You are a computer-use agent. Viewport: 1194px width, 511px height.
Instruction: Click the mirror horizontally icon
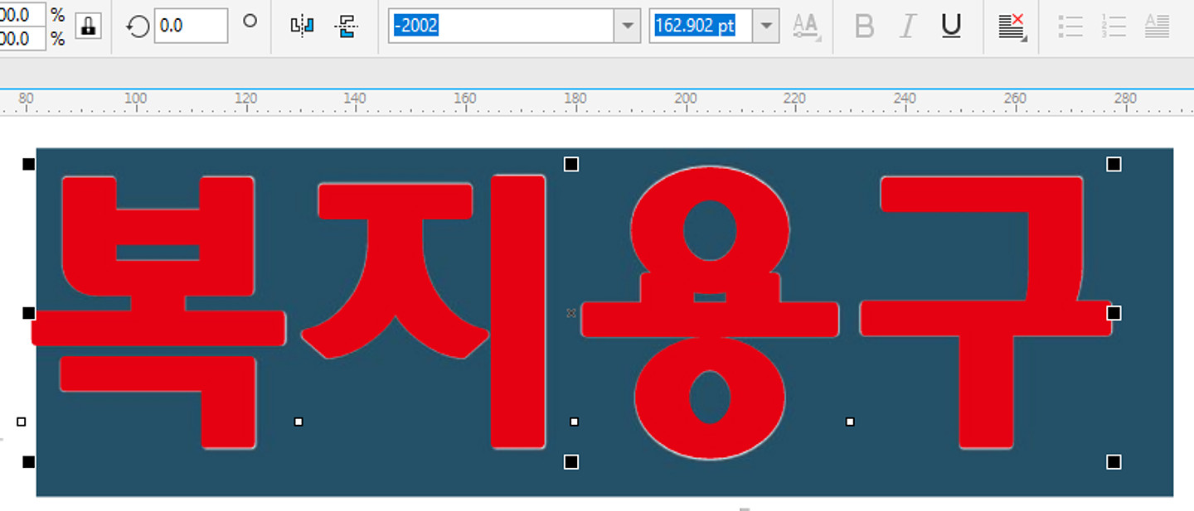point(302,27)
